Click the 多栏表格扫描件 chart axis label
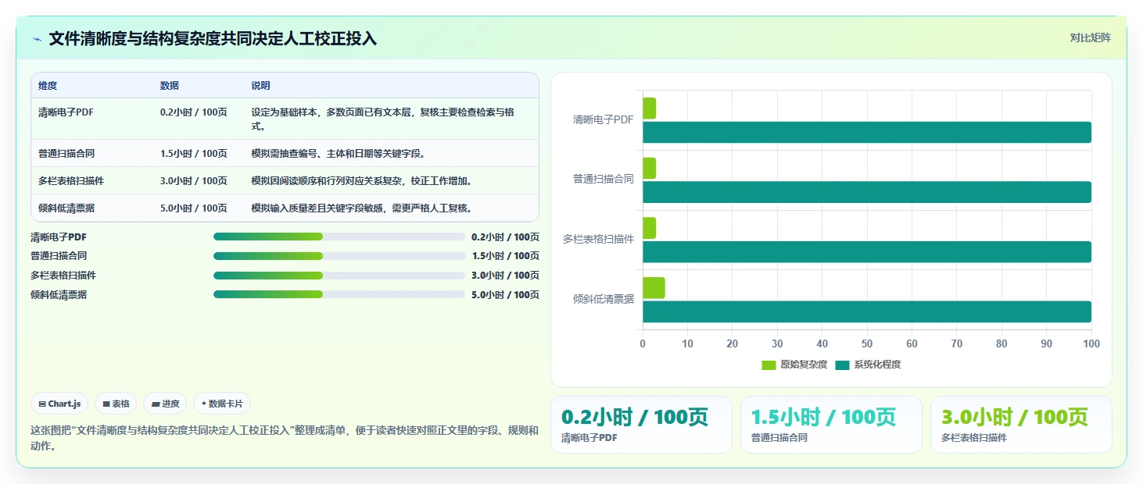 [x=598, y=240]
